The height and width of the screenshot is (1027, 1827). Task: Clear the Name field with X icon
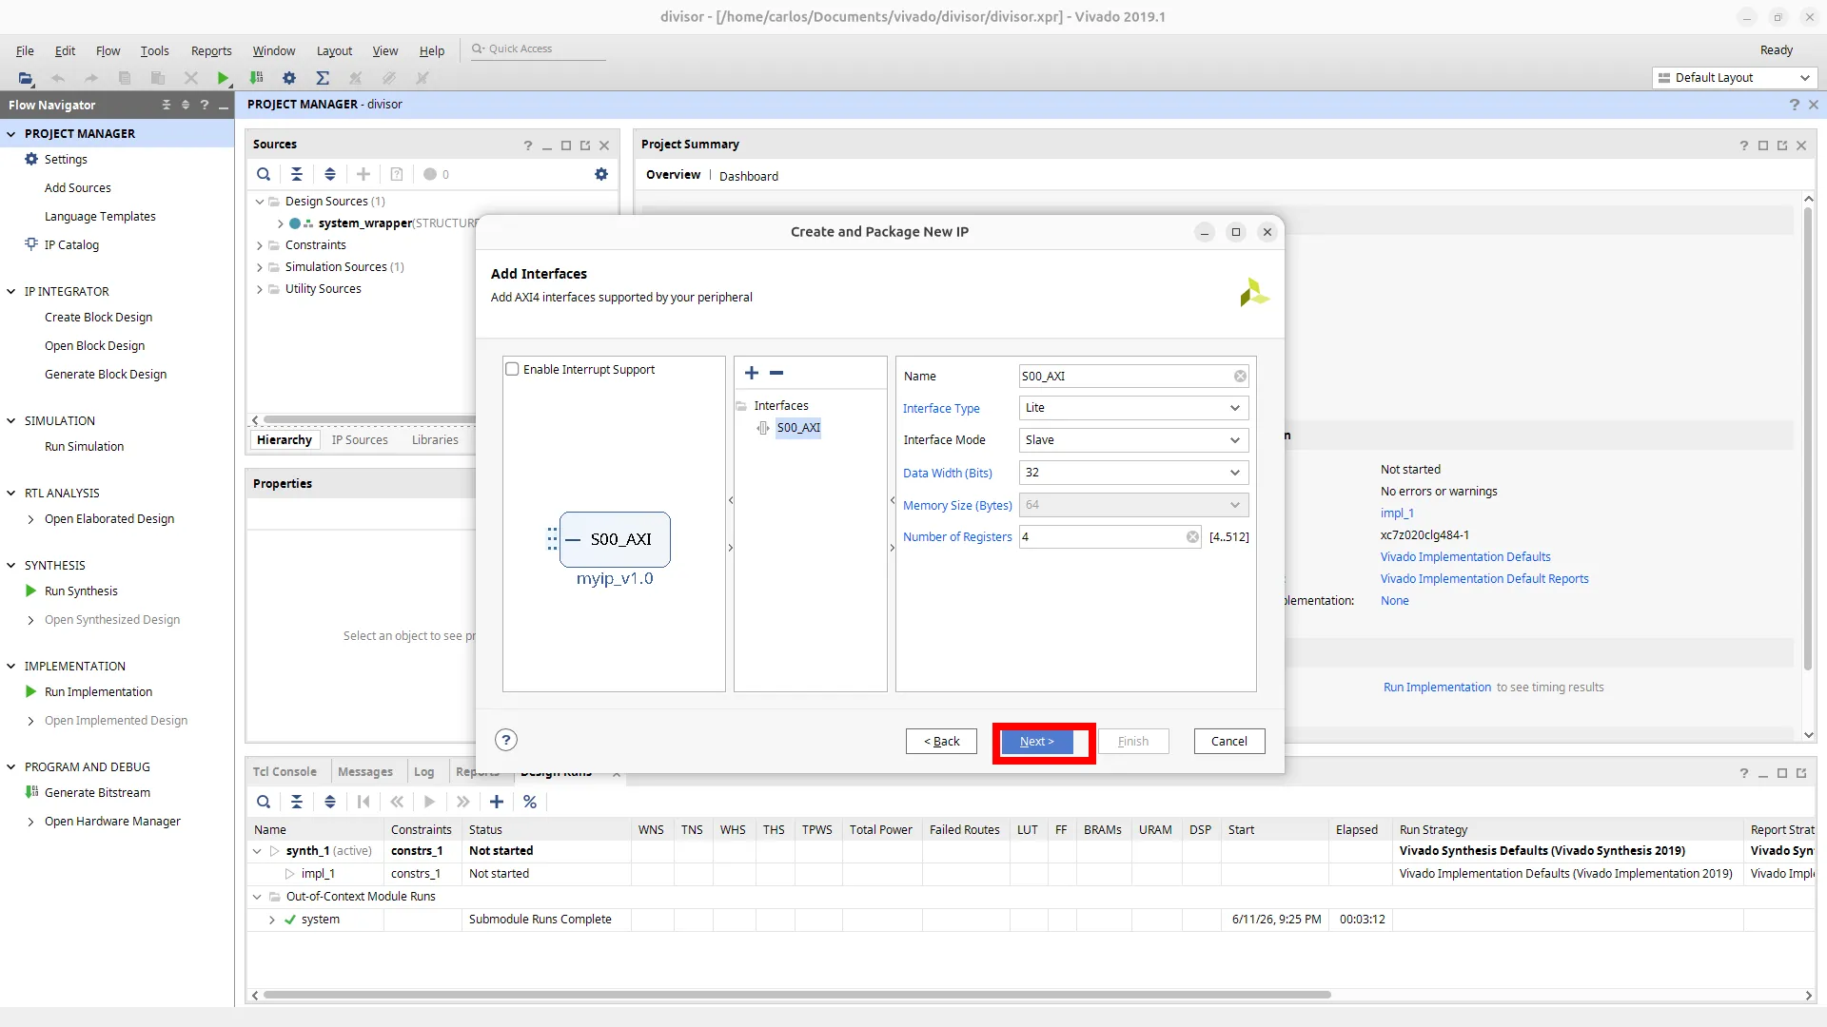coord(1240,377)
